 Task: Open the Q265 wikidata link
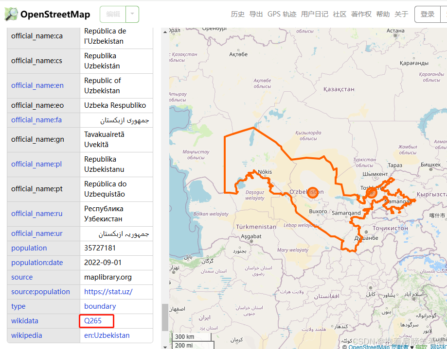[x=92, y=321]
